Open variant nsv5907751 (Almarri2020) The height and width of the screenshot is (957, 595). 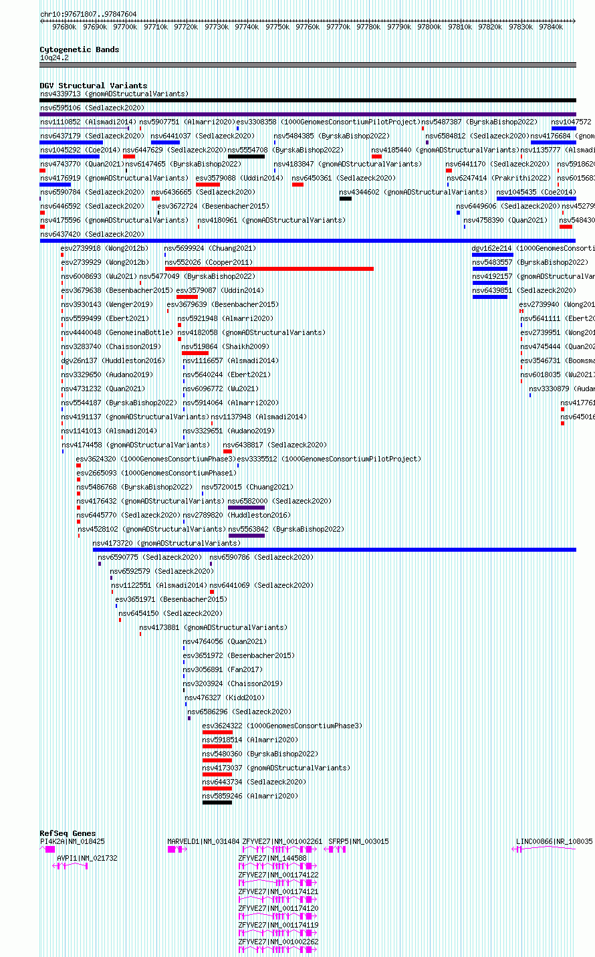pyautogui.click(x=187, y=122)
